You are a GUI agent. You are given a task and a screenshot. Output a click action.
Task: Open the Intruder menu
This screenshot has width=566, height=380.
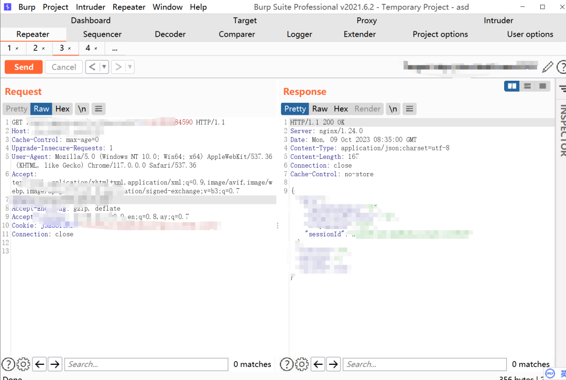[90, 7]
